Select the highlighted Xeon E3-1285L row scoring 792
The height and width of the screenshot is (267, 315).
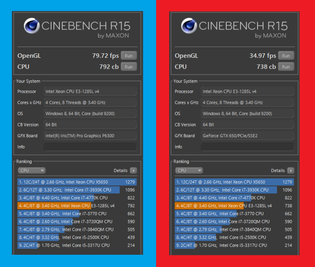tap(77, 206)
